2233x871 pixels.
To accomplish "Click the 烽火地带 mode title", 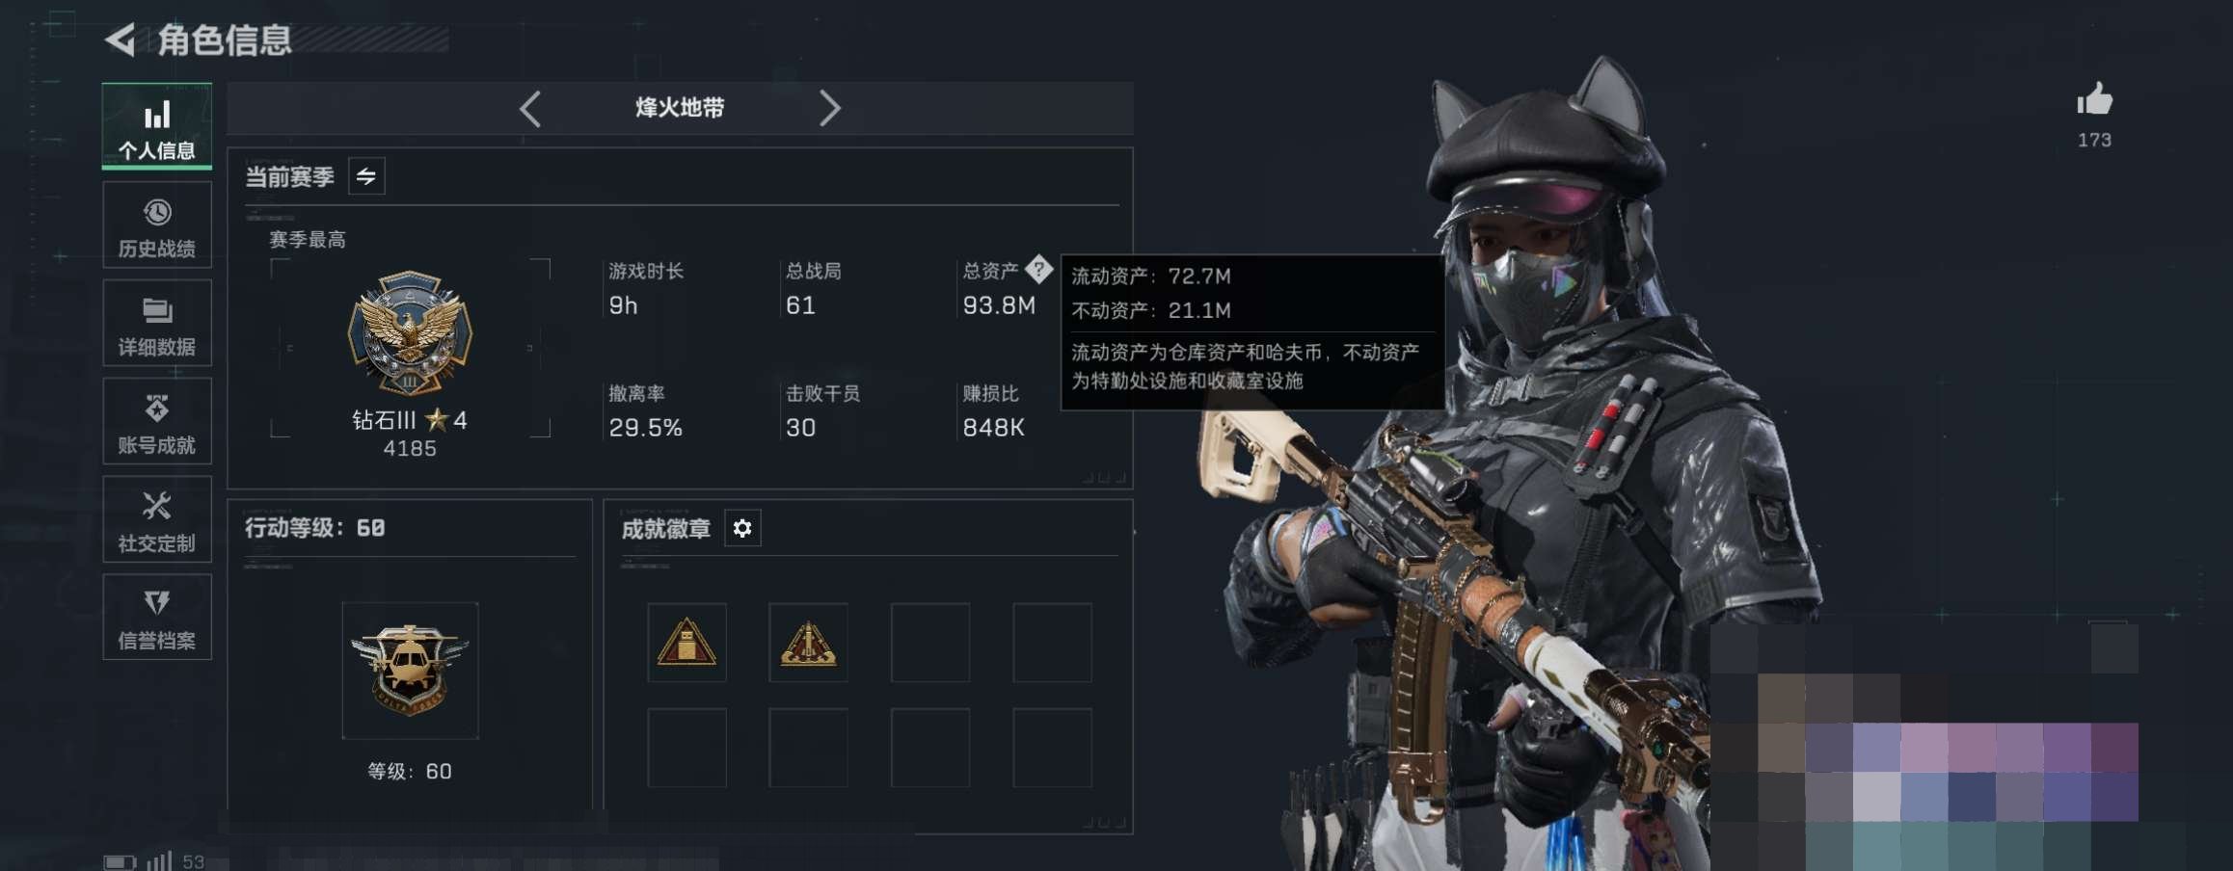I will point(680,108).
